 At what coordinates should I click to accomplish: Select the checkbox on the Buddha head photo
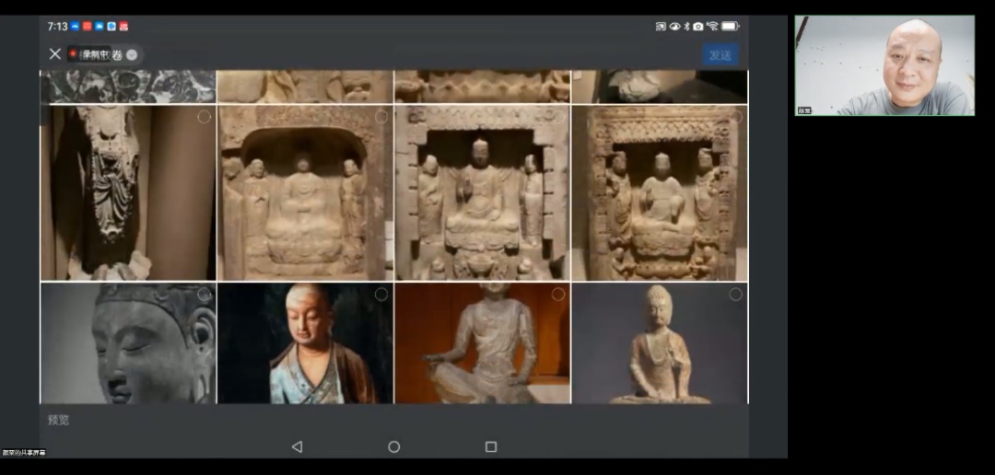[x=204, y=295]
